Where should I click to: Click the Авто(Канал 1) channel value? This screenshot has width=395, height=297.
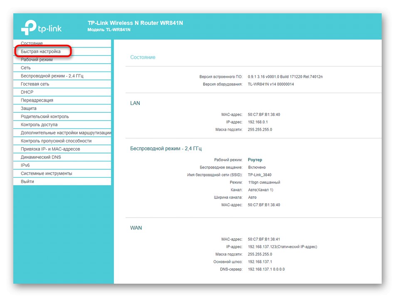[x=260, y=190]
